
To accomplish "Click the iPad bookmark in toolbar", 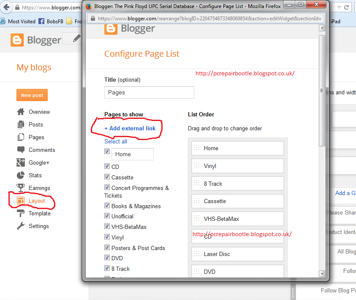I will coord(335,22).
